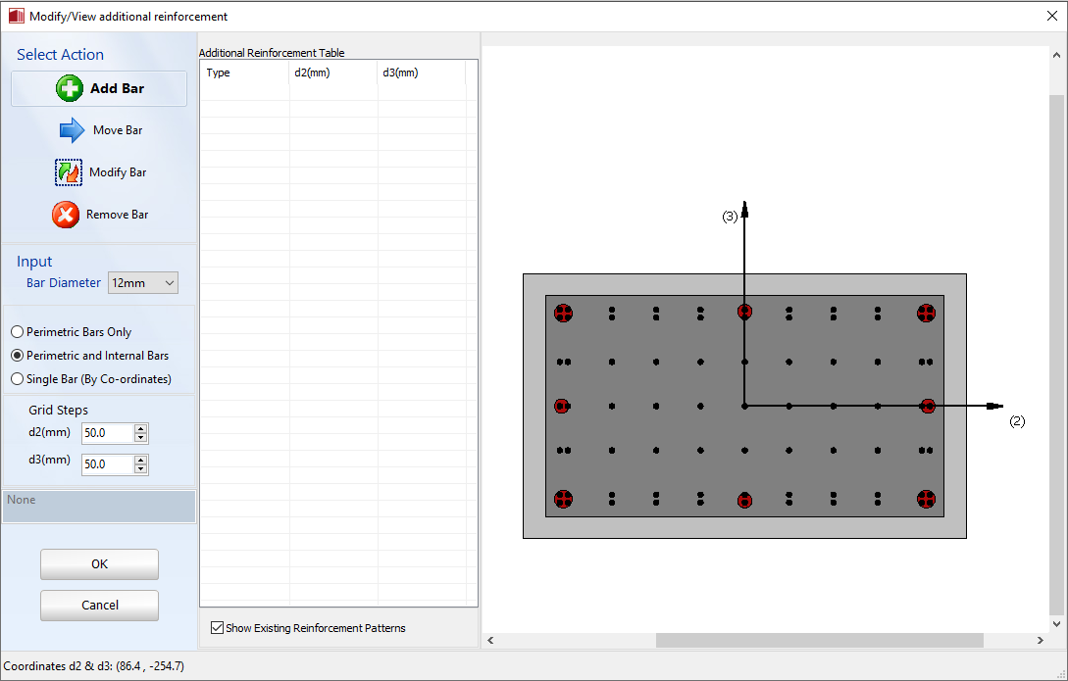Click the vertical scrollbar thumb

pos(1056,354)
